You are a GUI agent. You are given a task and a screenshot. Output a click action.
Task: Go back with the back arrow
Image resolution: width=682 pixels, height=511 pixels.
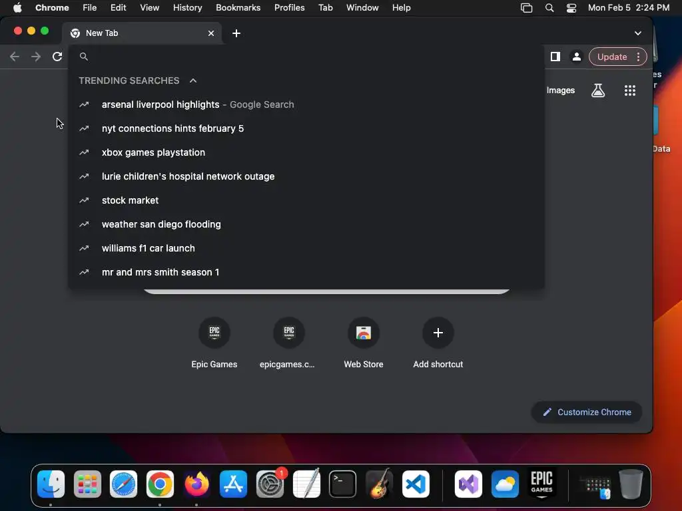15,57
